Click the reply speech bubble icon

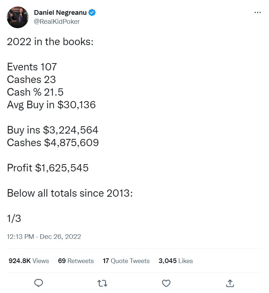39,283
